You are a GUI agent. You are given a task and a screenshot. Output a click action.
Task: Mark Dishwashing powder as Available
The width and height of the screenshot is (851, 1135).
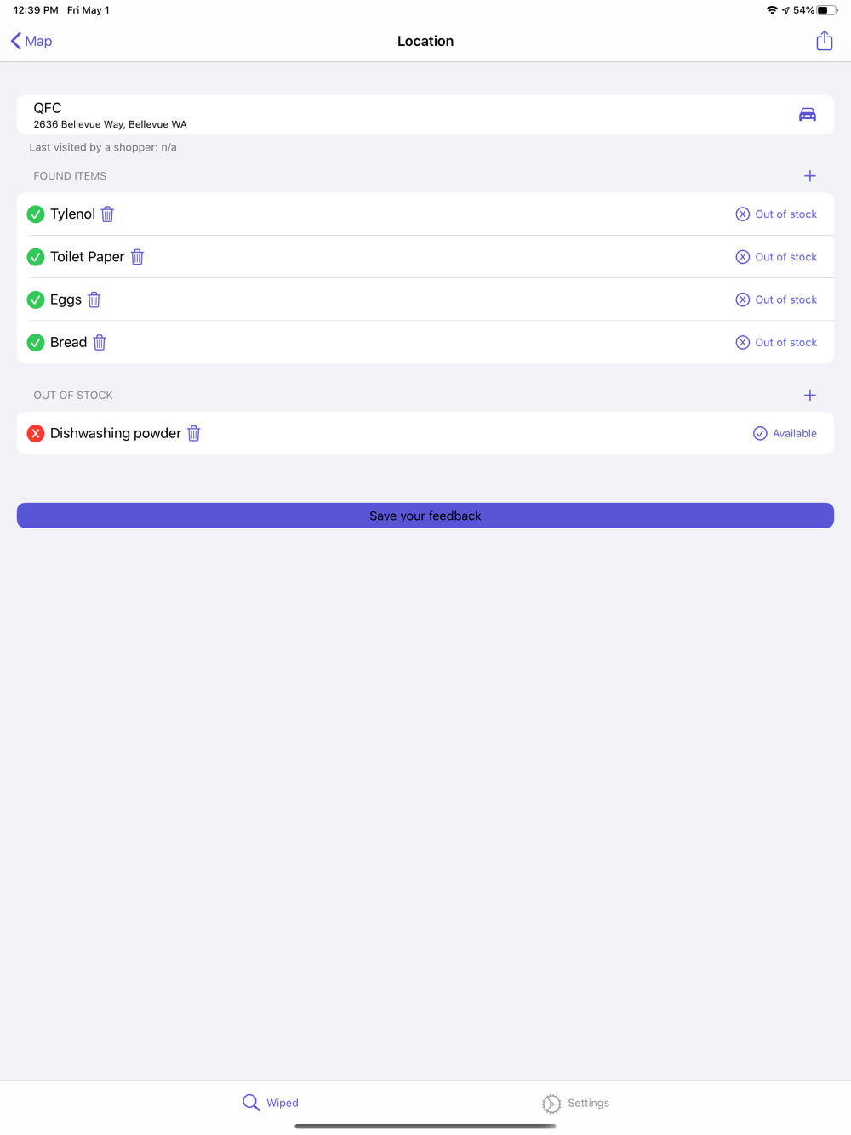coord(785,434)
